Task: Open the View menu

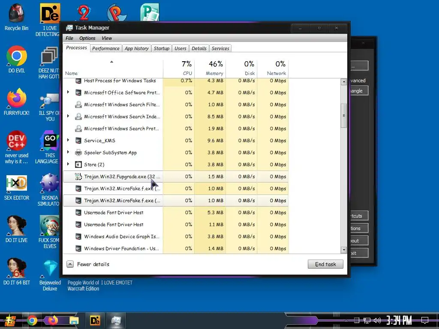Action: click(107, 38)
